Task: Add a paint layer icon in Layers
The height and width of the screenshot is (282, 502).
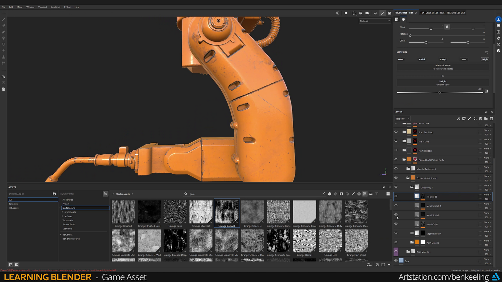Action: point(470,119)
